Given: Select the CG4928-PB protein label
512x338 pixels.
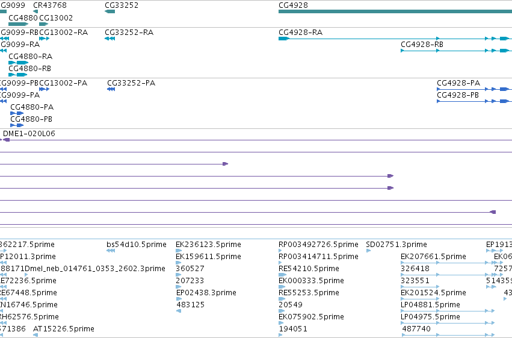Looking at the screenshot, I should (458, 95).
